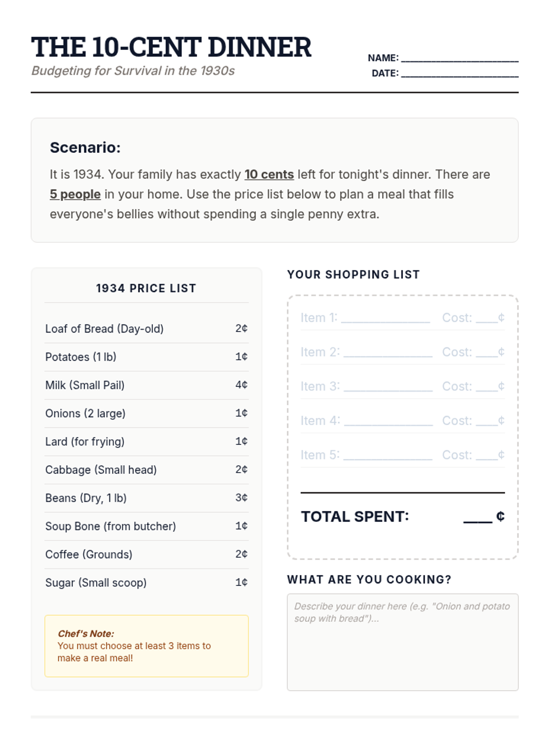Image resolution: width=549 pixels, height=732 pixels.
Task: Click the Chef's Note box
Action: point(146,646)
